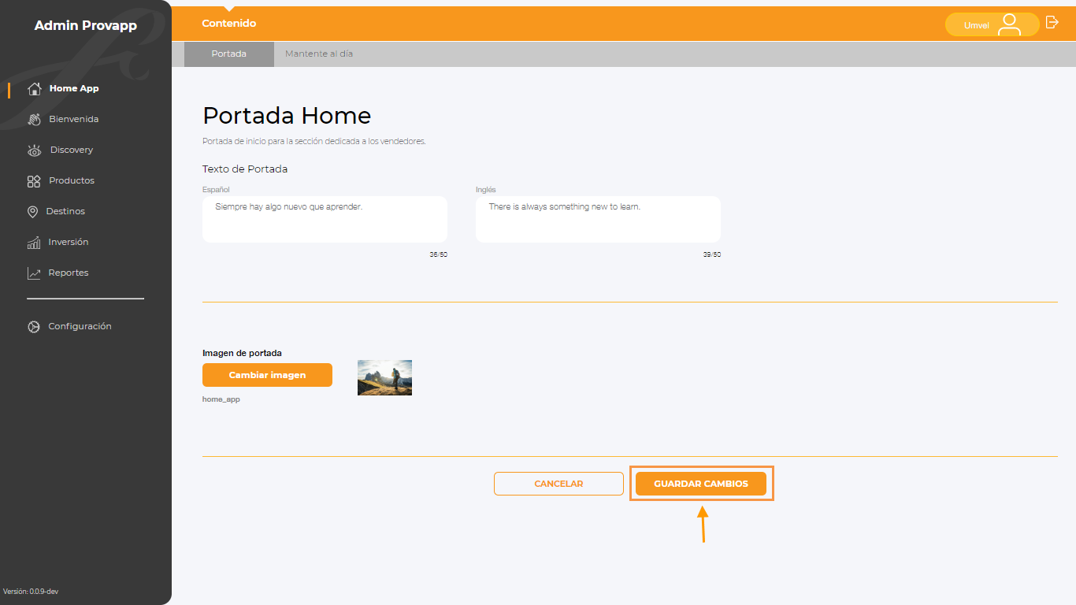Go to Discovery in sidebar
The height and width of the screenshot is (605, 1076).
pyautogui.click(x=72, y=150)
